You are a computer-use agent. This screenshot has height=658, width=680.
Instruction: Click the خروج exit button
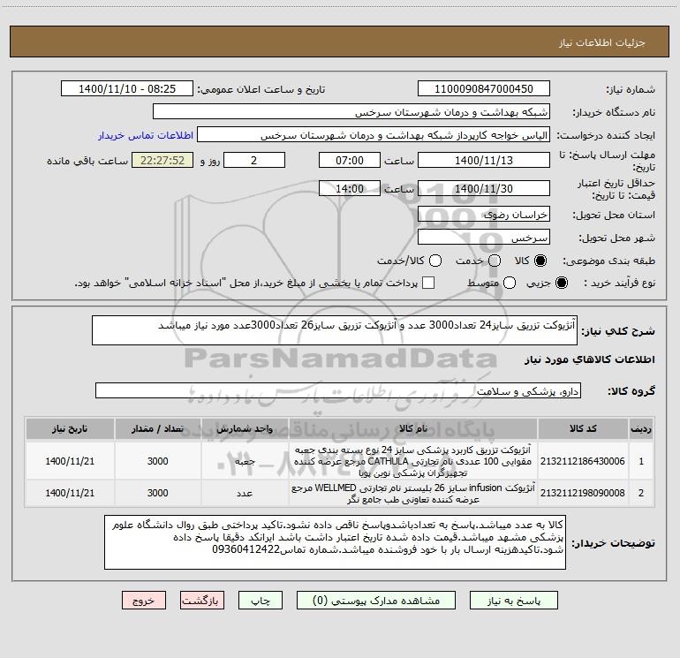pos(144,601)
